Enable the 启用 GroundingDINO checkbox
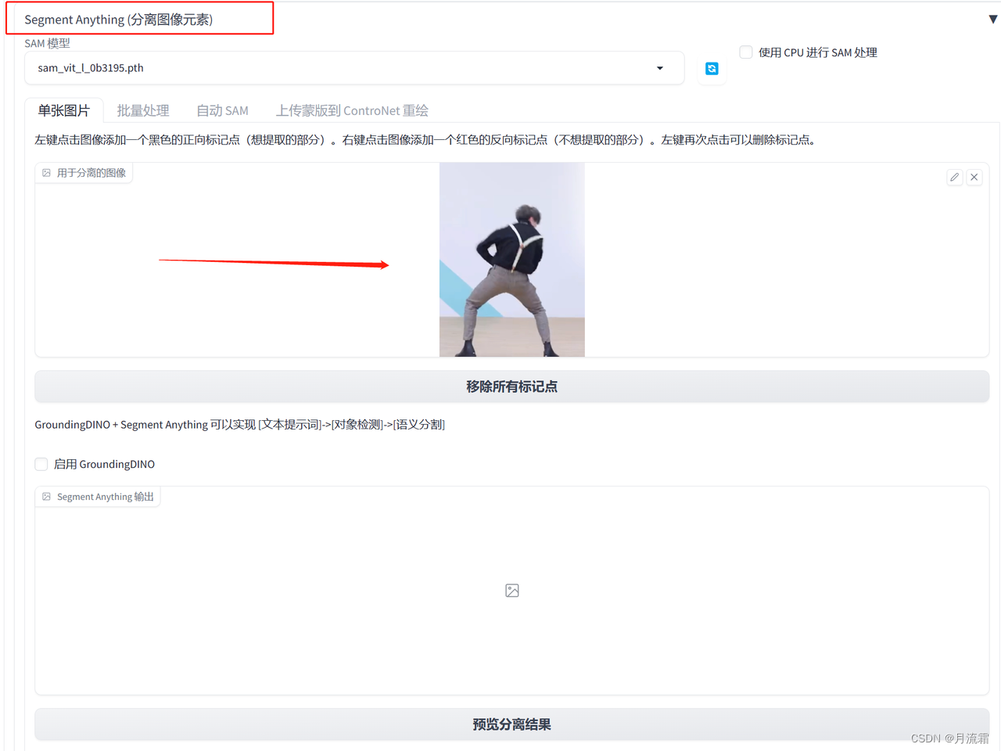This screenshot has width=1001, height=751. coord(41,464)
